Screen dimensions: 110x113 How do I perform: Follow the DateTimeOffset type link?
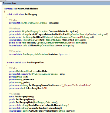coord(24,71)
